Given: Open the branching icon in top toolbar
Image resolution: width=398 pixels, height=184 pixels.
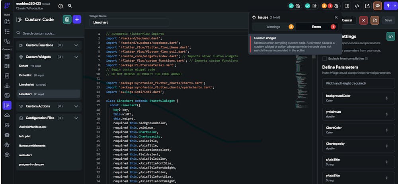Looking at the screenshot, I should pos(347,6).
